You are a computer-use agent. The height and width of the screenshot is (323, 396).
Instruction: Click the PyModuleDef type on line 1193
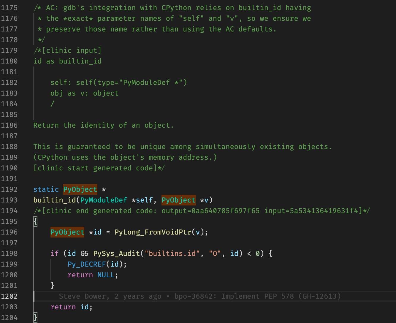(104, 200)
